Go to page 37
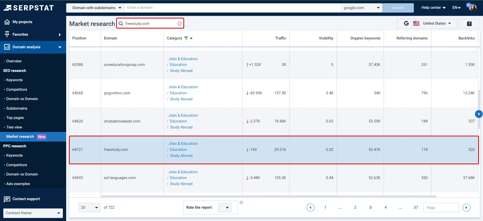483x221 pixels. point(416,207)
